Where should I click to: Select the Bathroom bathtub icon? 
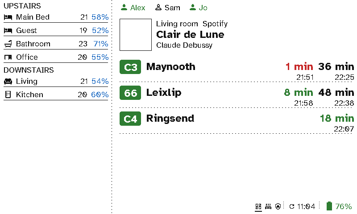(8, 44)
